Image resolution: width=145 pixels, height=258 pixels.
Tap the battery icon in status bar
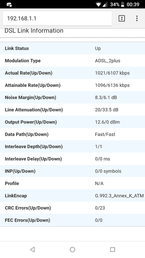pyautogui.click(x=122, y=4)
